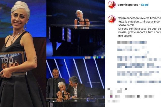Open veronicaperseo username in post header
This screenshot has height=107, width=161.
[128, 5]
